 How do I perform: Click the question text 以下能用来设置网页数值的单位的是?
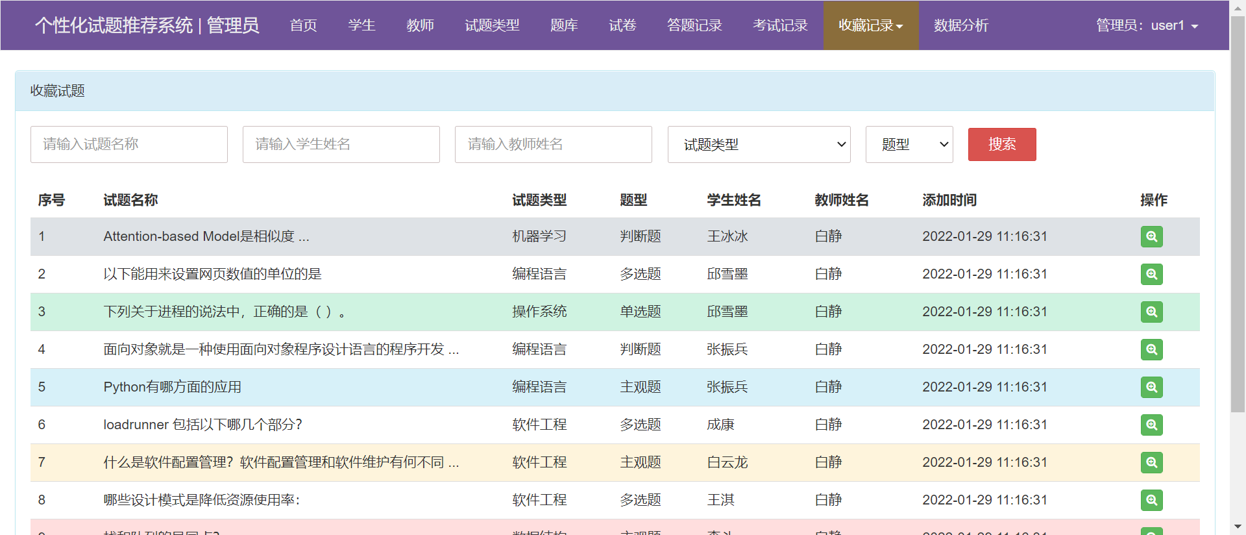(x=213, y=274)
